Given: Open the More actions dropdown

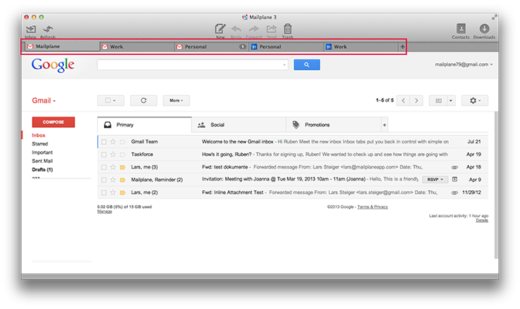Looking at the screenshot, I should click(x=176, y=100).
